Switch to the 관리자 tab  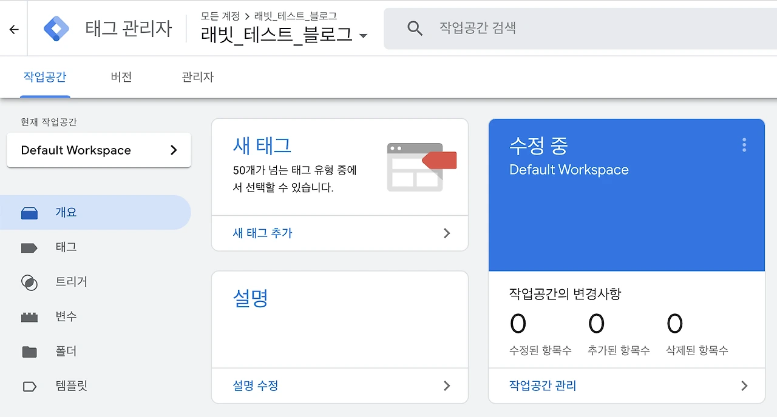197,77
